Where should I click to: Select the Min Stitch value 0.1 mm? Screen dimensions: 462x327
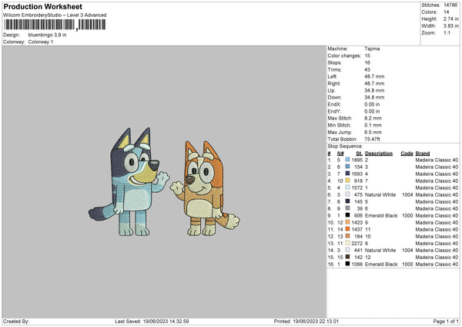pos(373,125)
